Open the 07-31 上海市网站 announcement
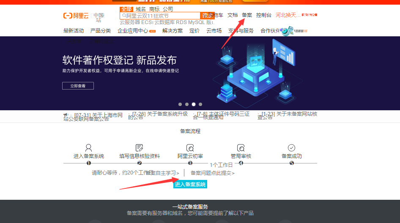This screenshot has height=223, width=400. pyautogui.click(x=93, y=117)
